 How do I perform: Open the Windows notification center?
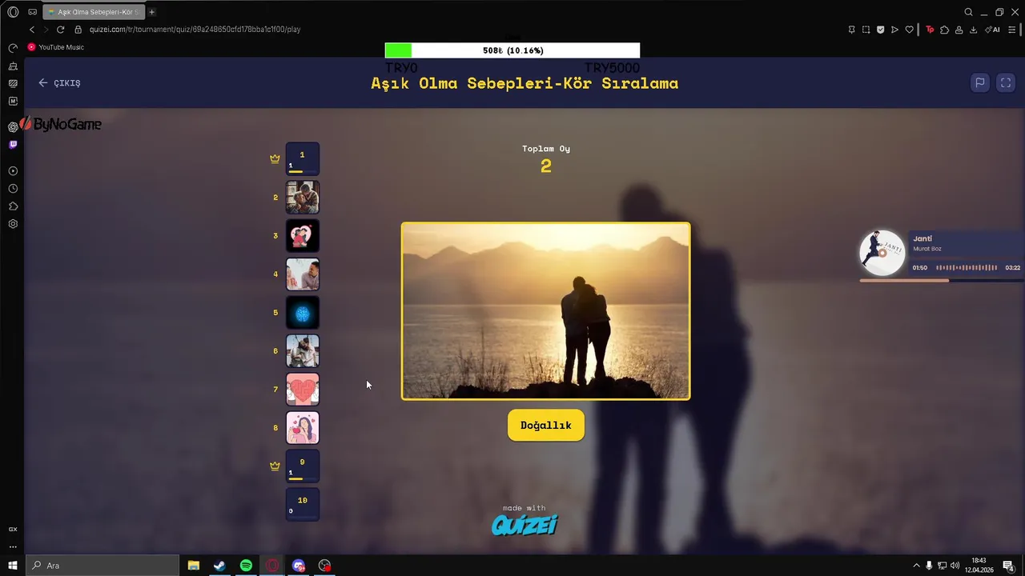tap(1009, 566)
